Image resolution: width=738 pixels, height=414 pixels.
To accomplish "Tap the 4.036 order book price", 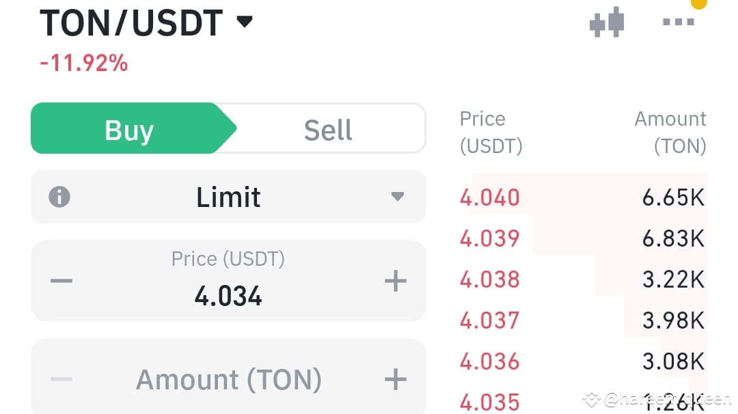I will [x=490, y=361].
